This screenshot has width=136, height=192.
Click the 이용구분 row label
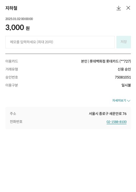pos(12,85)
